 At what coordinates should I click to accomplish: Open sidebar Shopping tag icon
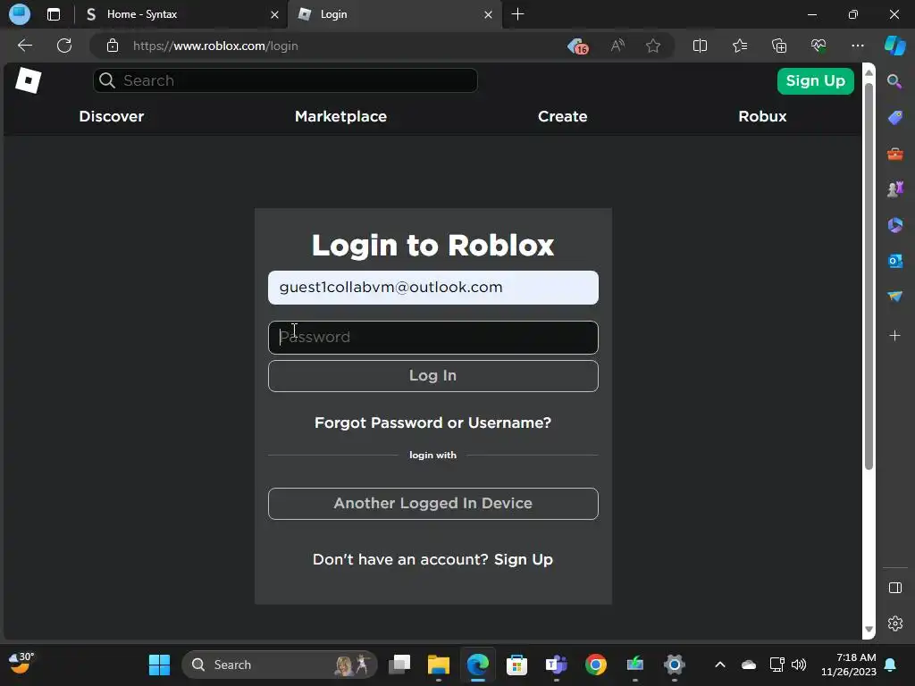(894, 118)
